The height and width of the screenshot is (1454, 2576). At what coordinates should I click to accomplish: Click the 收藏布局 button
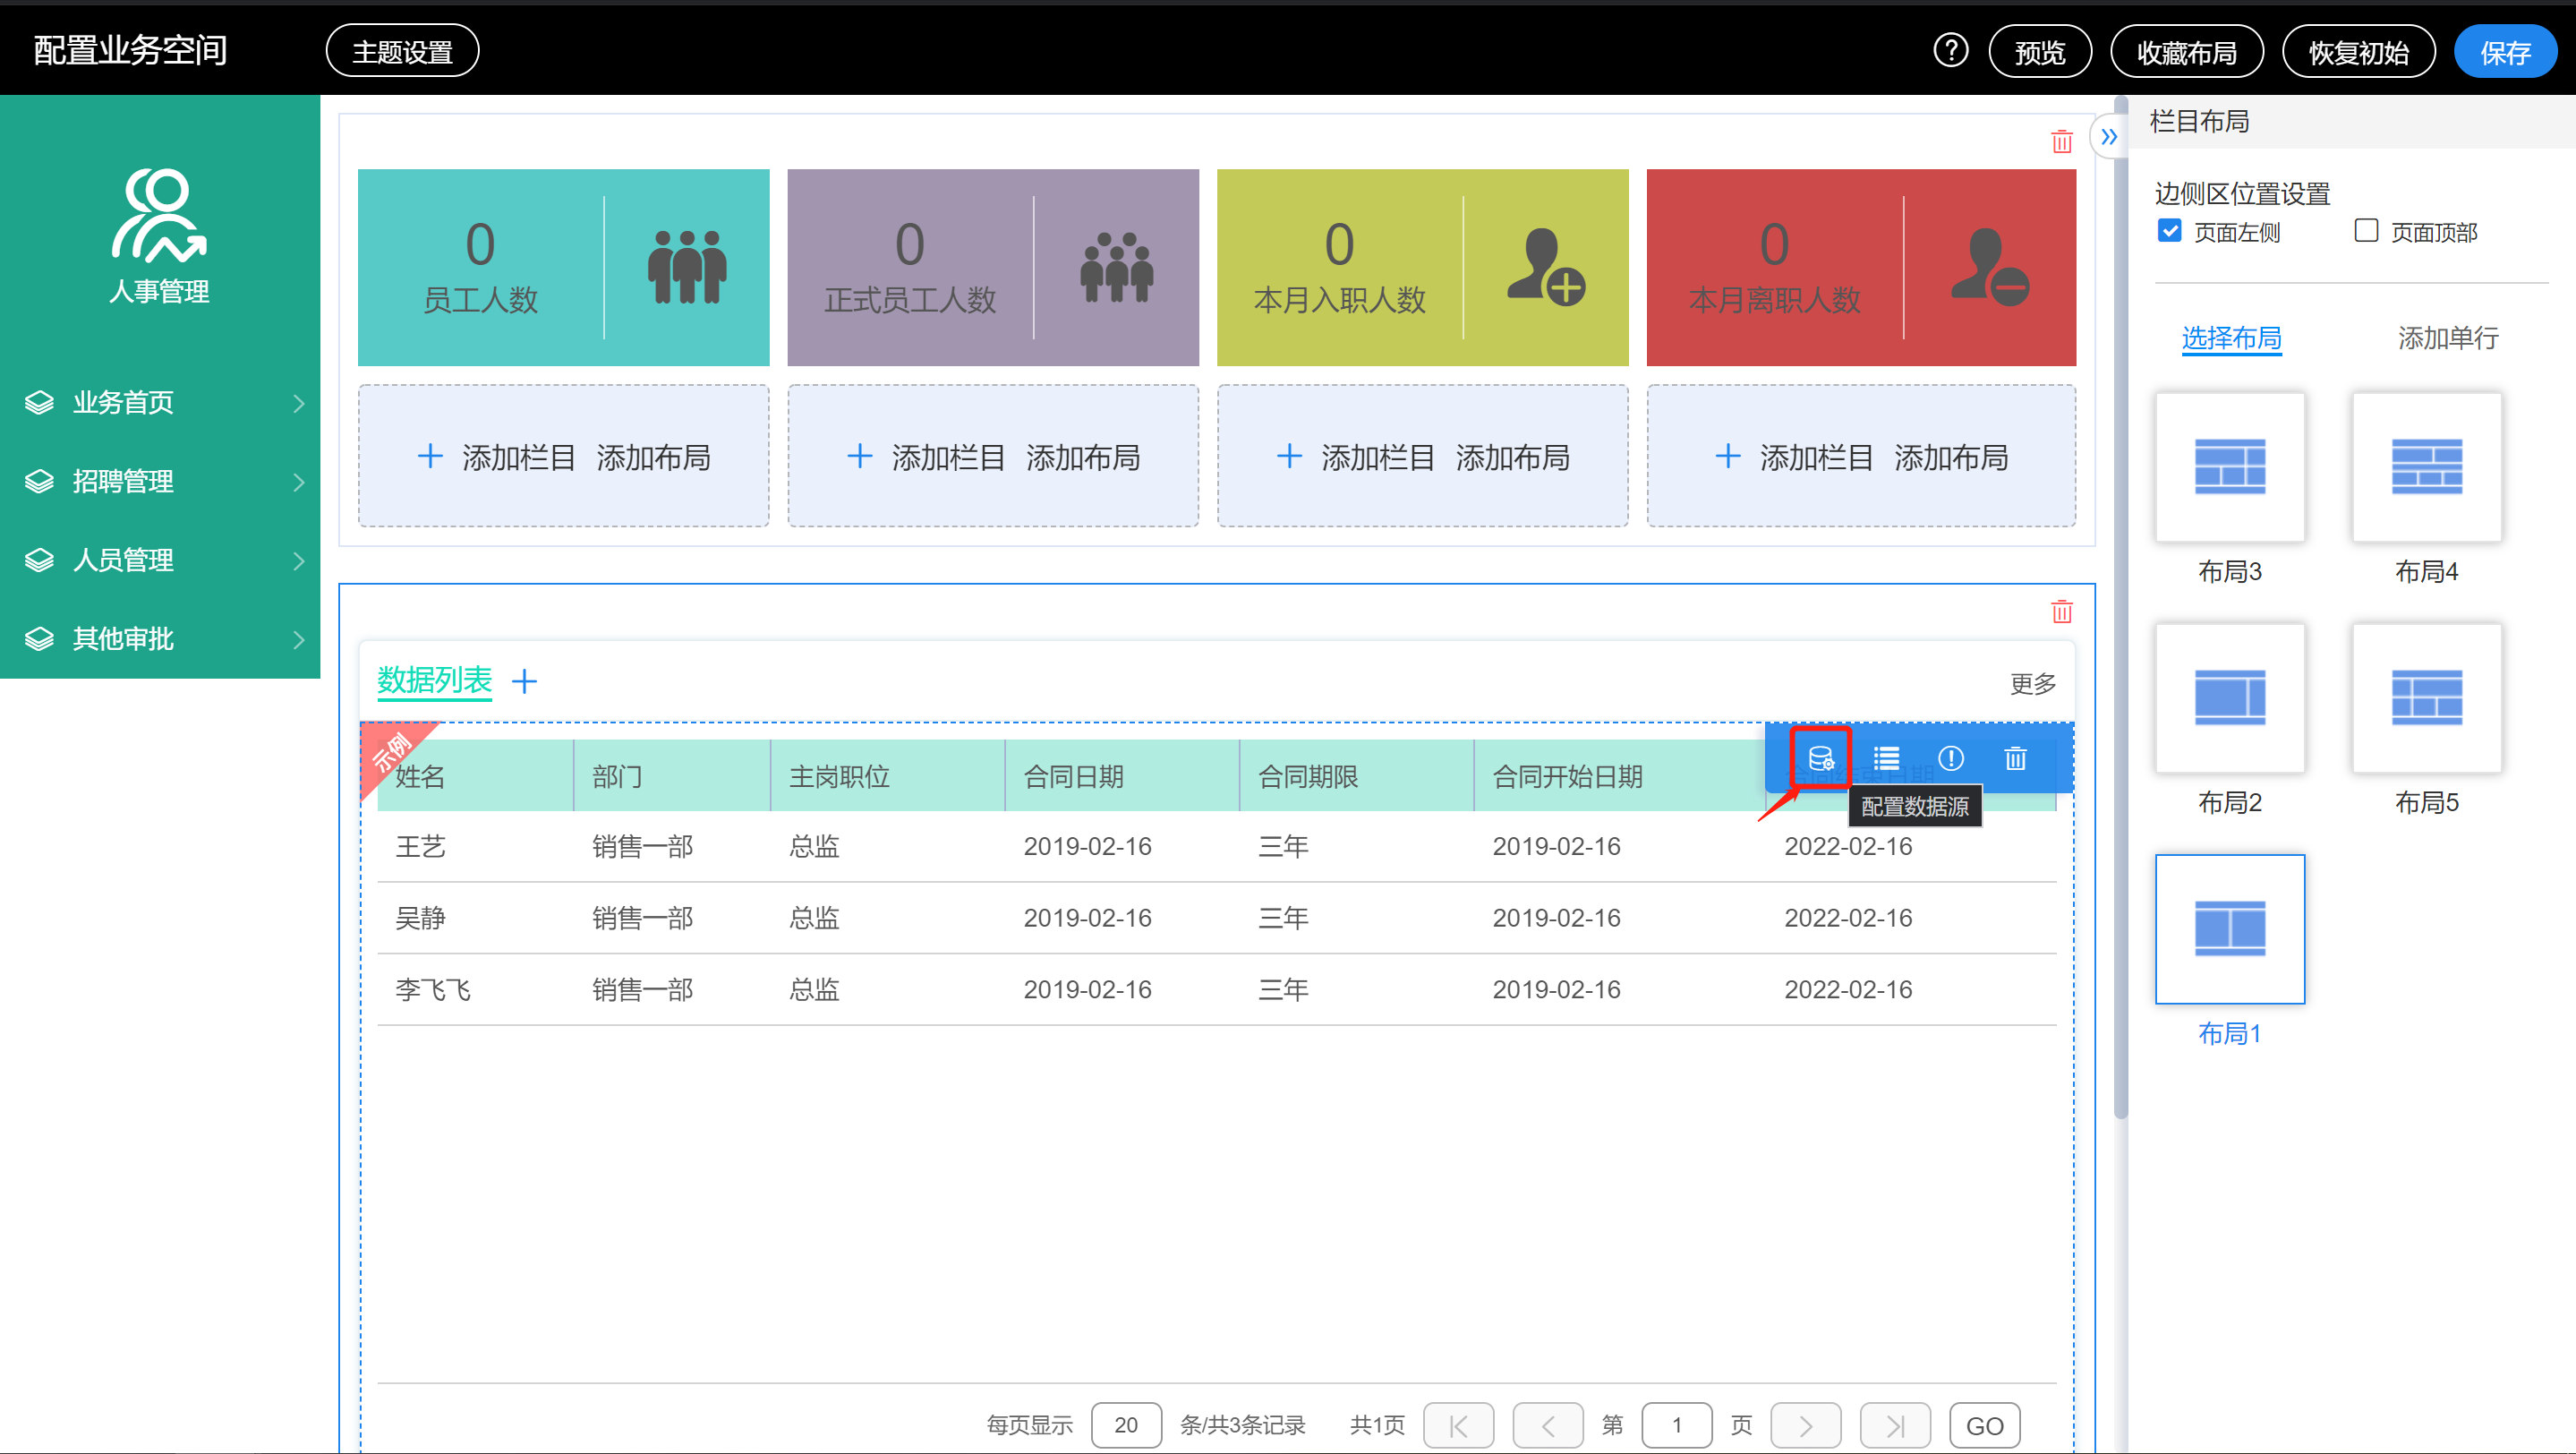coord(2186,51)
